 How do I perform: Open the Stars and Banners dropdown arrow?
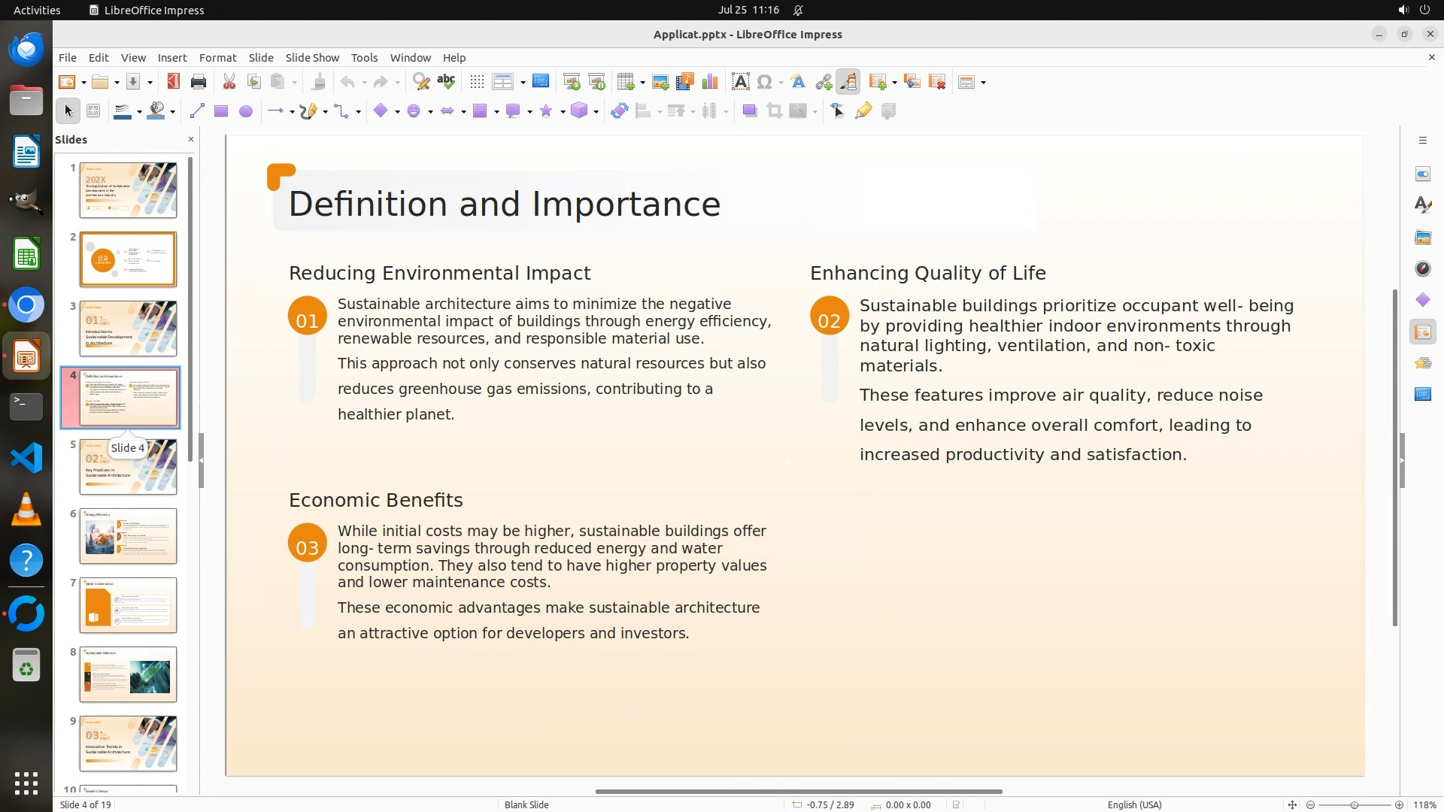(x=563, y=112)
